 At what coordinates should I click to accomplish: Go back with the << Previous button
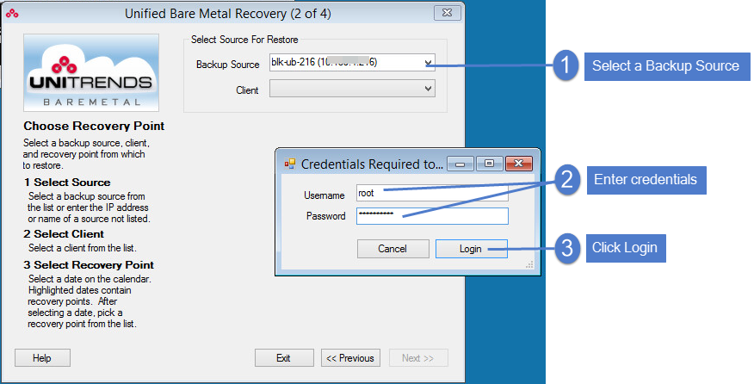350,358
